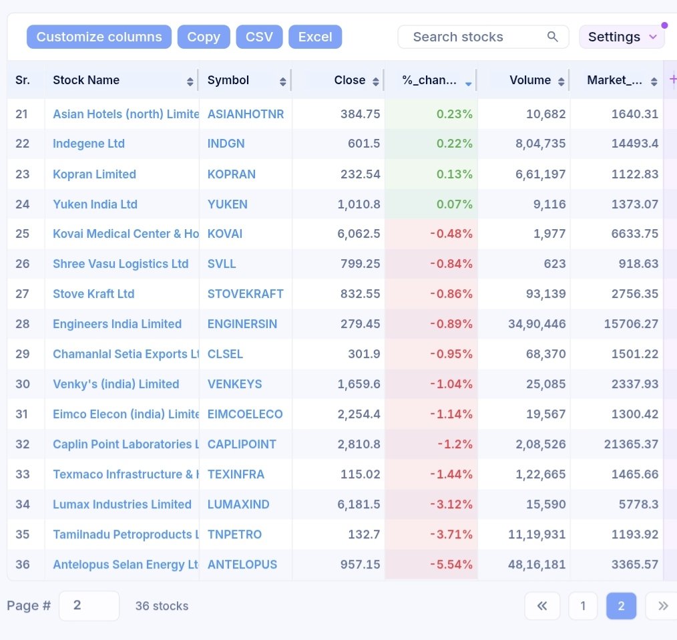Screen dimensions: 677x640
Task: Click the search magnifier icon
Action: pos(552,37)
